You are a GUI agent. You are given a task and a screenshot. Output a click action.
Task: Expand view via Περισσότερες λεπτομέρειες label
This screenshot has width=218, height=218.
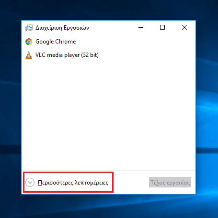73,183
